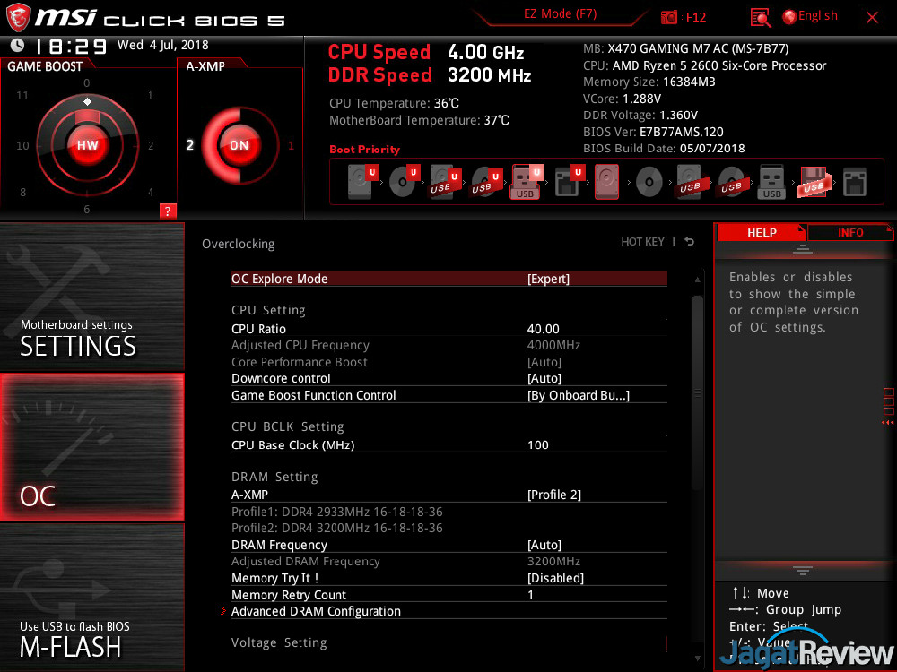Click the hot key back arrow icon

tap(689, 242)
